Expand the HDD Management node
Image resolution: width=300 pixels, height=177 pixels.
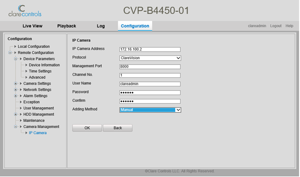[16, 115]
